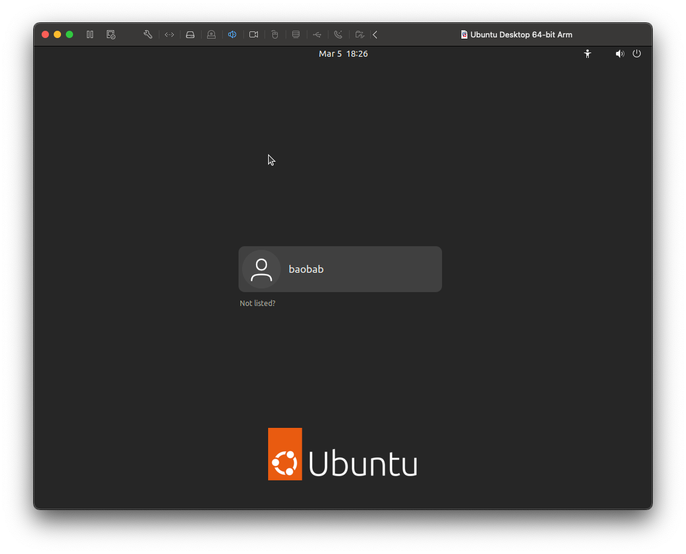This screenshot has height=554, width=686.
Task: Maximize the VM window with green button
Action: [x=69, y=34]
